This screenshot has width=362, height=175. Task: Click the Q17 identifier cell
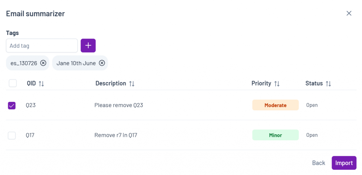click(30, 135)
